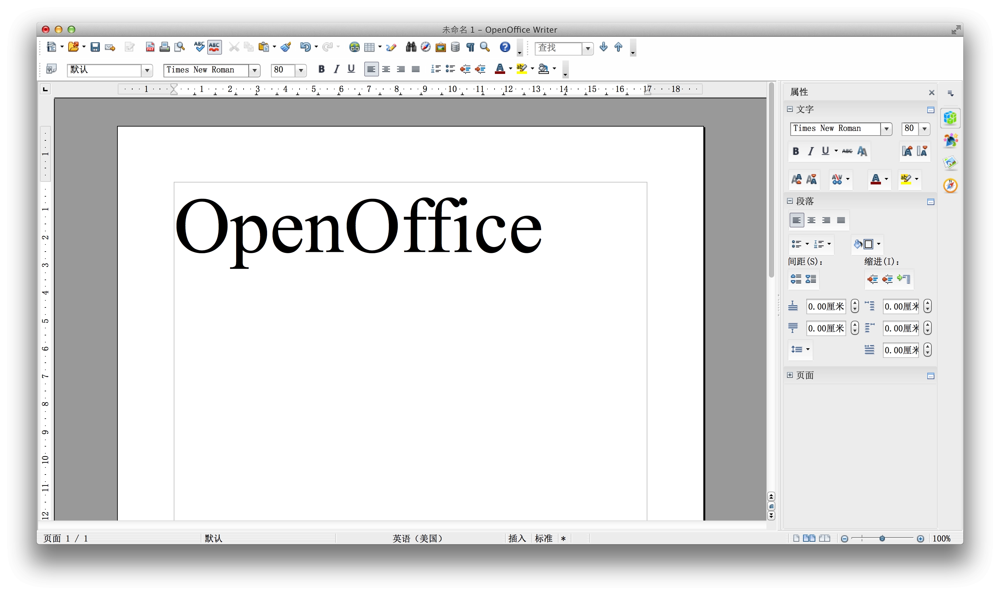The image size is (1000, 595).
Task: Enable centered paragraph alignment
Action: point(386,69)
